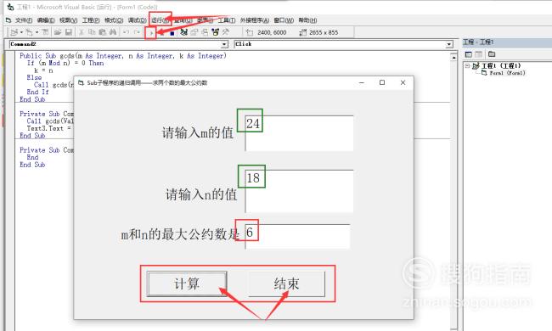Open the 调试(D) menu
Viewport: 552px width, 331px height.
137,20
